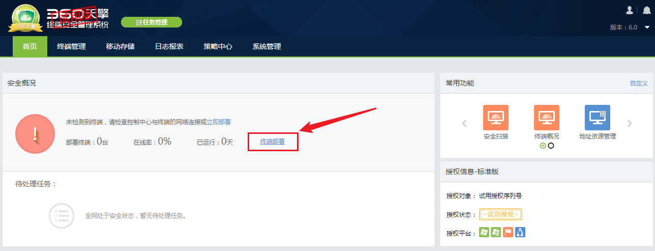Click the red exclamation warning icon
The image size is (655, 251).
[x=35, y=133]
